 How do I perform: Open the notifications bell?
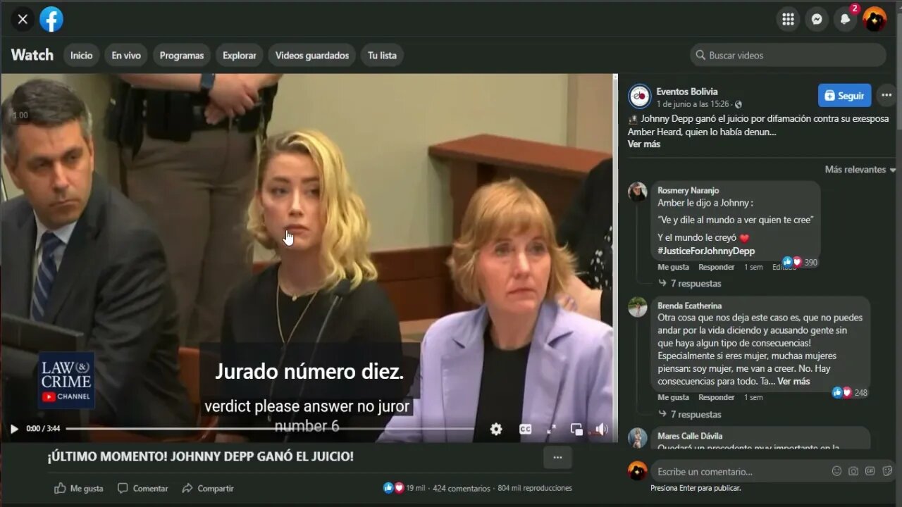[846, 19]
